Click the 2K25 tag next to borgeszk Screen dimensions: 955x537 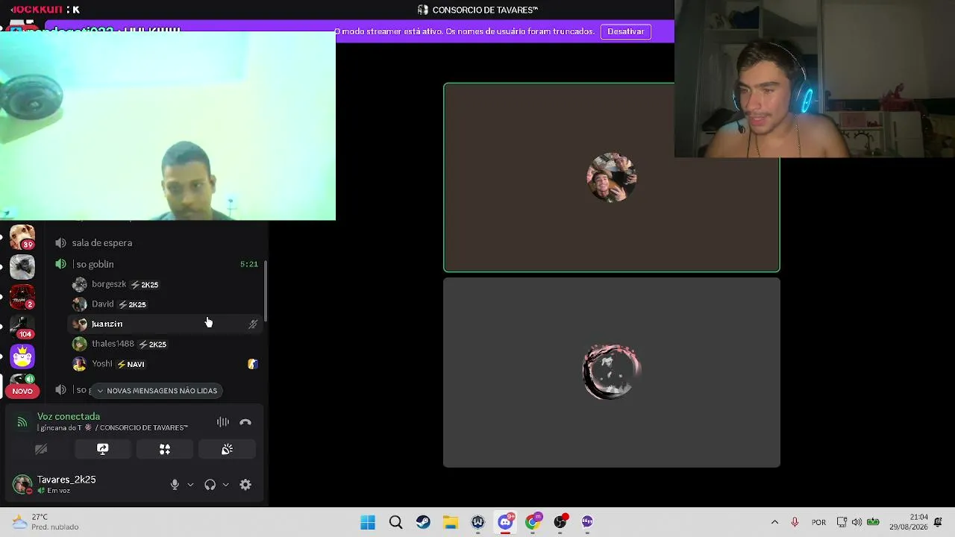(145, 285)
